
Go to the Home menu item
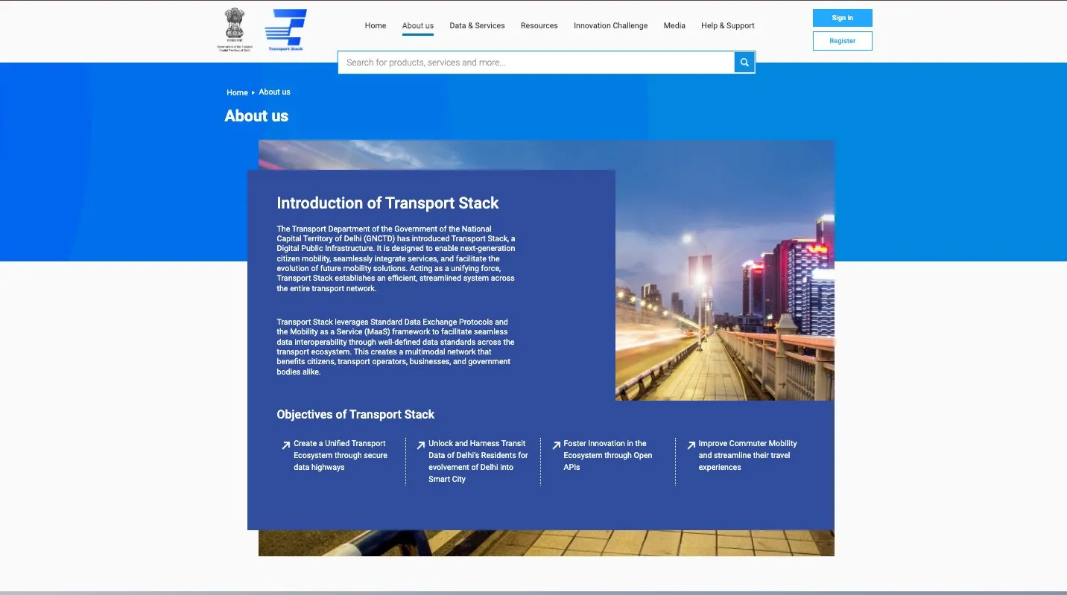[376, 25]
